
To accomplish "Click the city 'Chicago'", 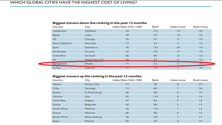I will coord(90,39).
